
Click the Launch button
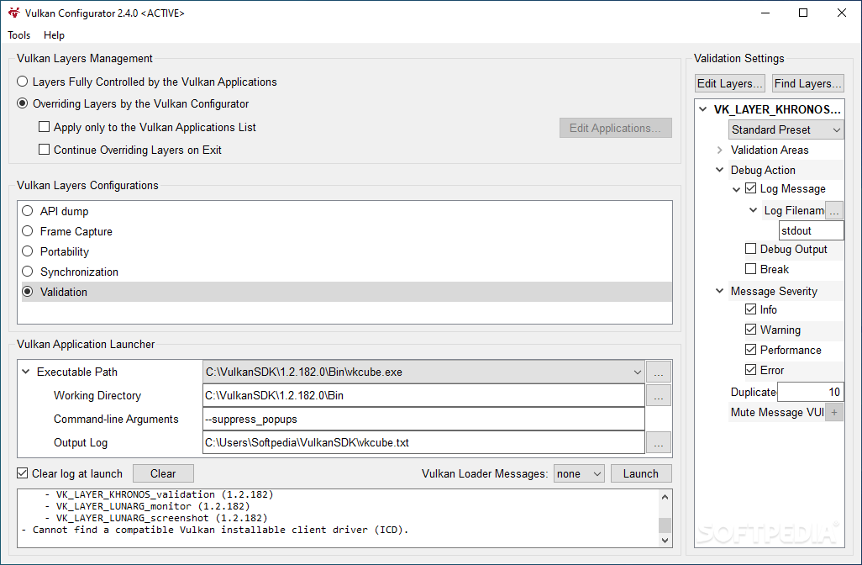point(641,473)
